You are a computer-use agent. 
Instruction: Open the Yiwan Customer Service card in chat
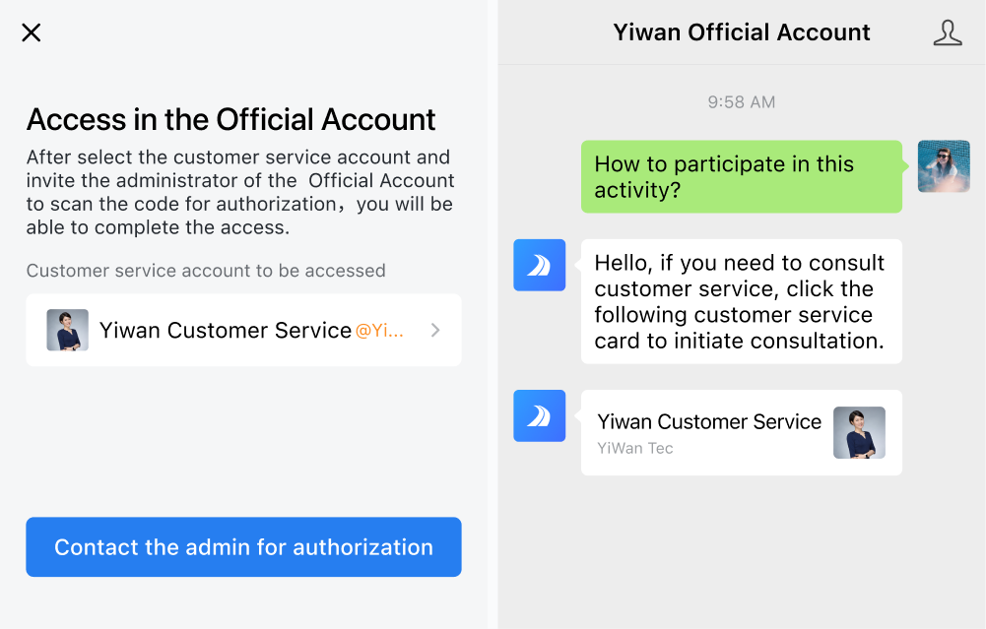click(742, 432)
